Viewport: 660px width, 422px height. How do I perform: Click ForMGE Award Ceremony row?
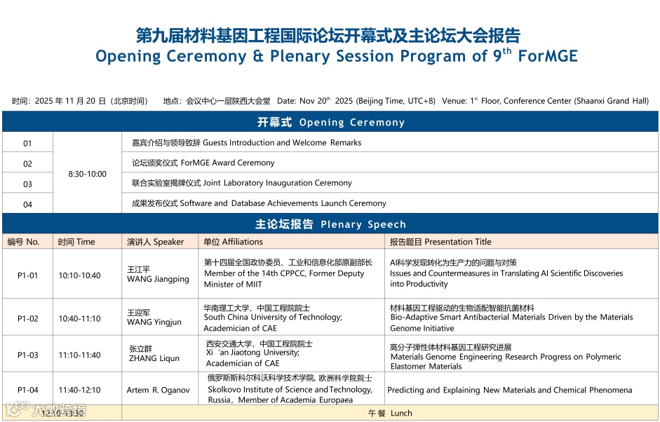[390, 163]
